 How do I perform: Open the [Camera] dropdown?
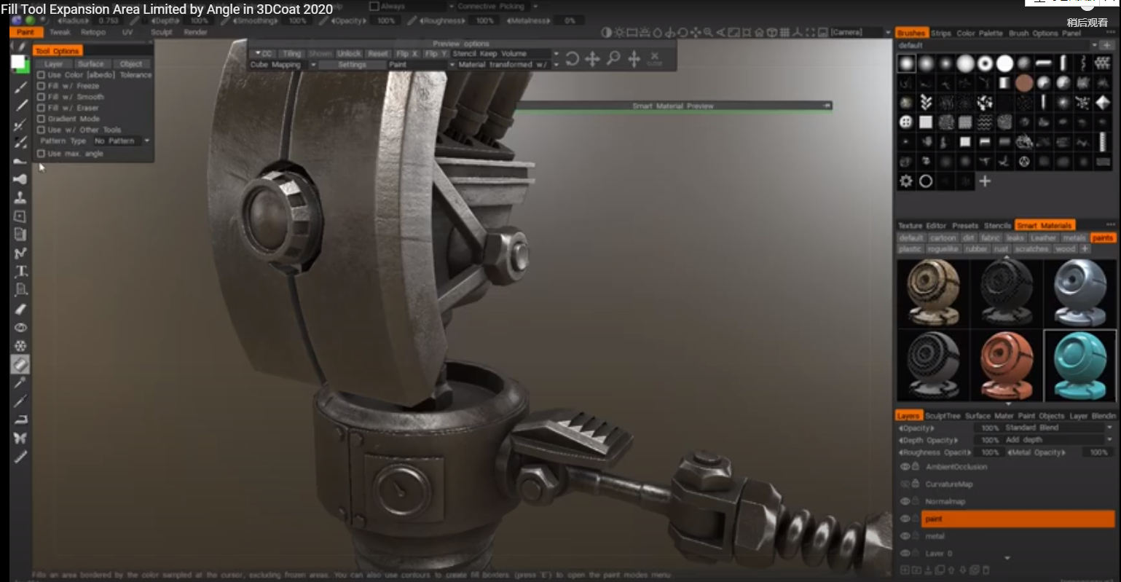point(860,32)
